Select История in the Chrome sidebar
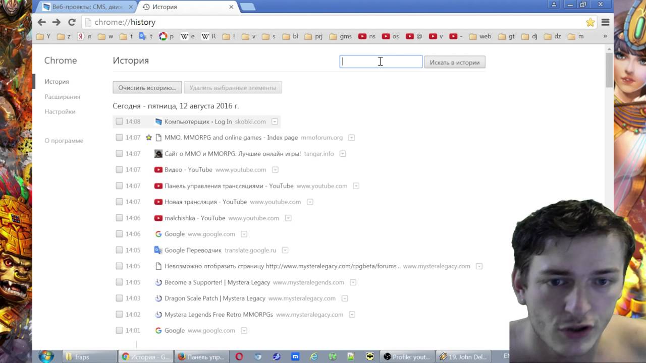646x363 pixels. (x=57, y=82)
